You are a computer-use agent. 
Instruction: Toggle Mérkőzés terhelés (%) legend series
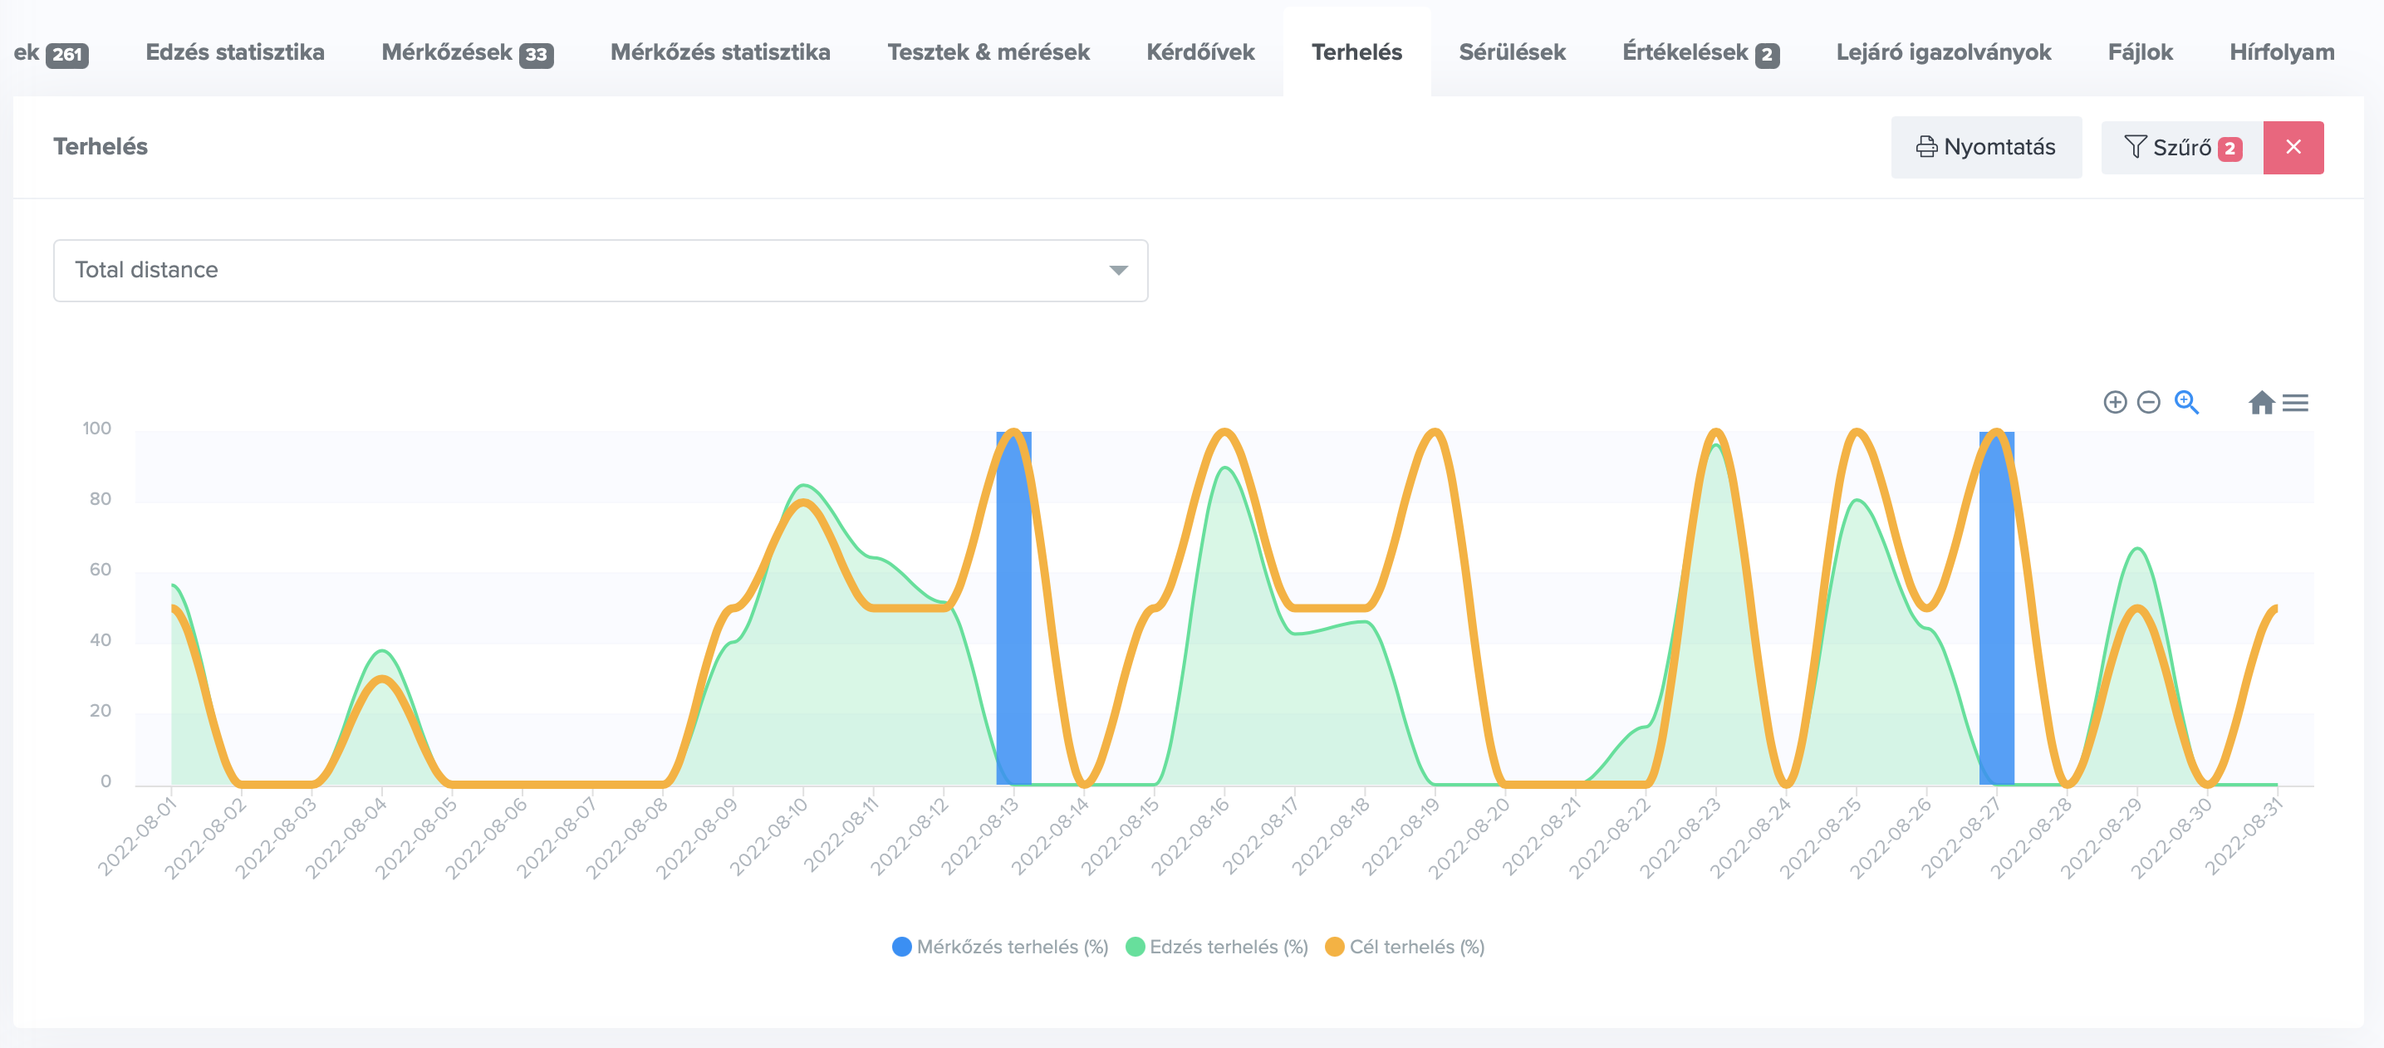click(999, 946)
